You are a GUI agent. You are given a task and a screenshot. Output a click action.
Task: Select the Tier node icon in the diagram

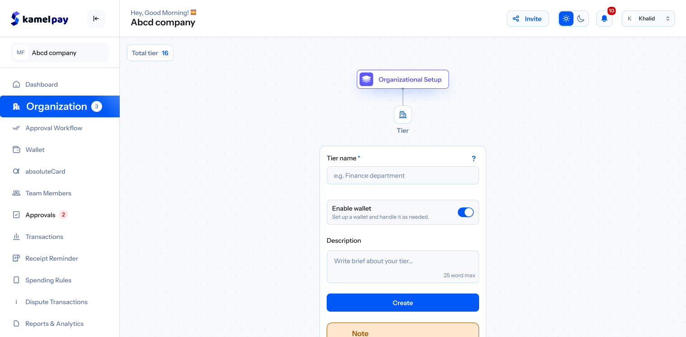click(402, 114)
